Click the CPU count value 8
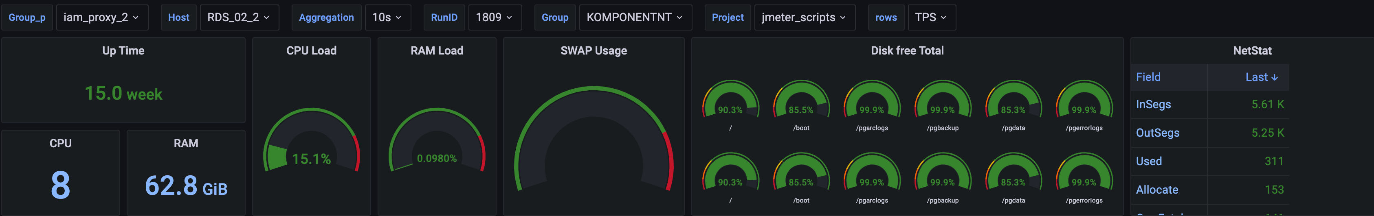The height and width of the screenshot is (216, 1374). pos(60,185)
